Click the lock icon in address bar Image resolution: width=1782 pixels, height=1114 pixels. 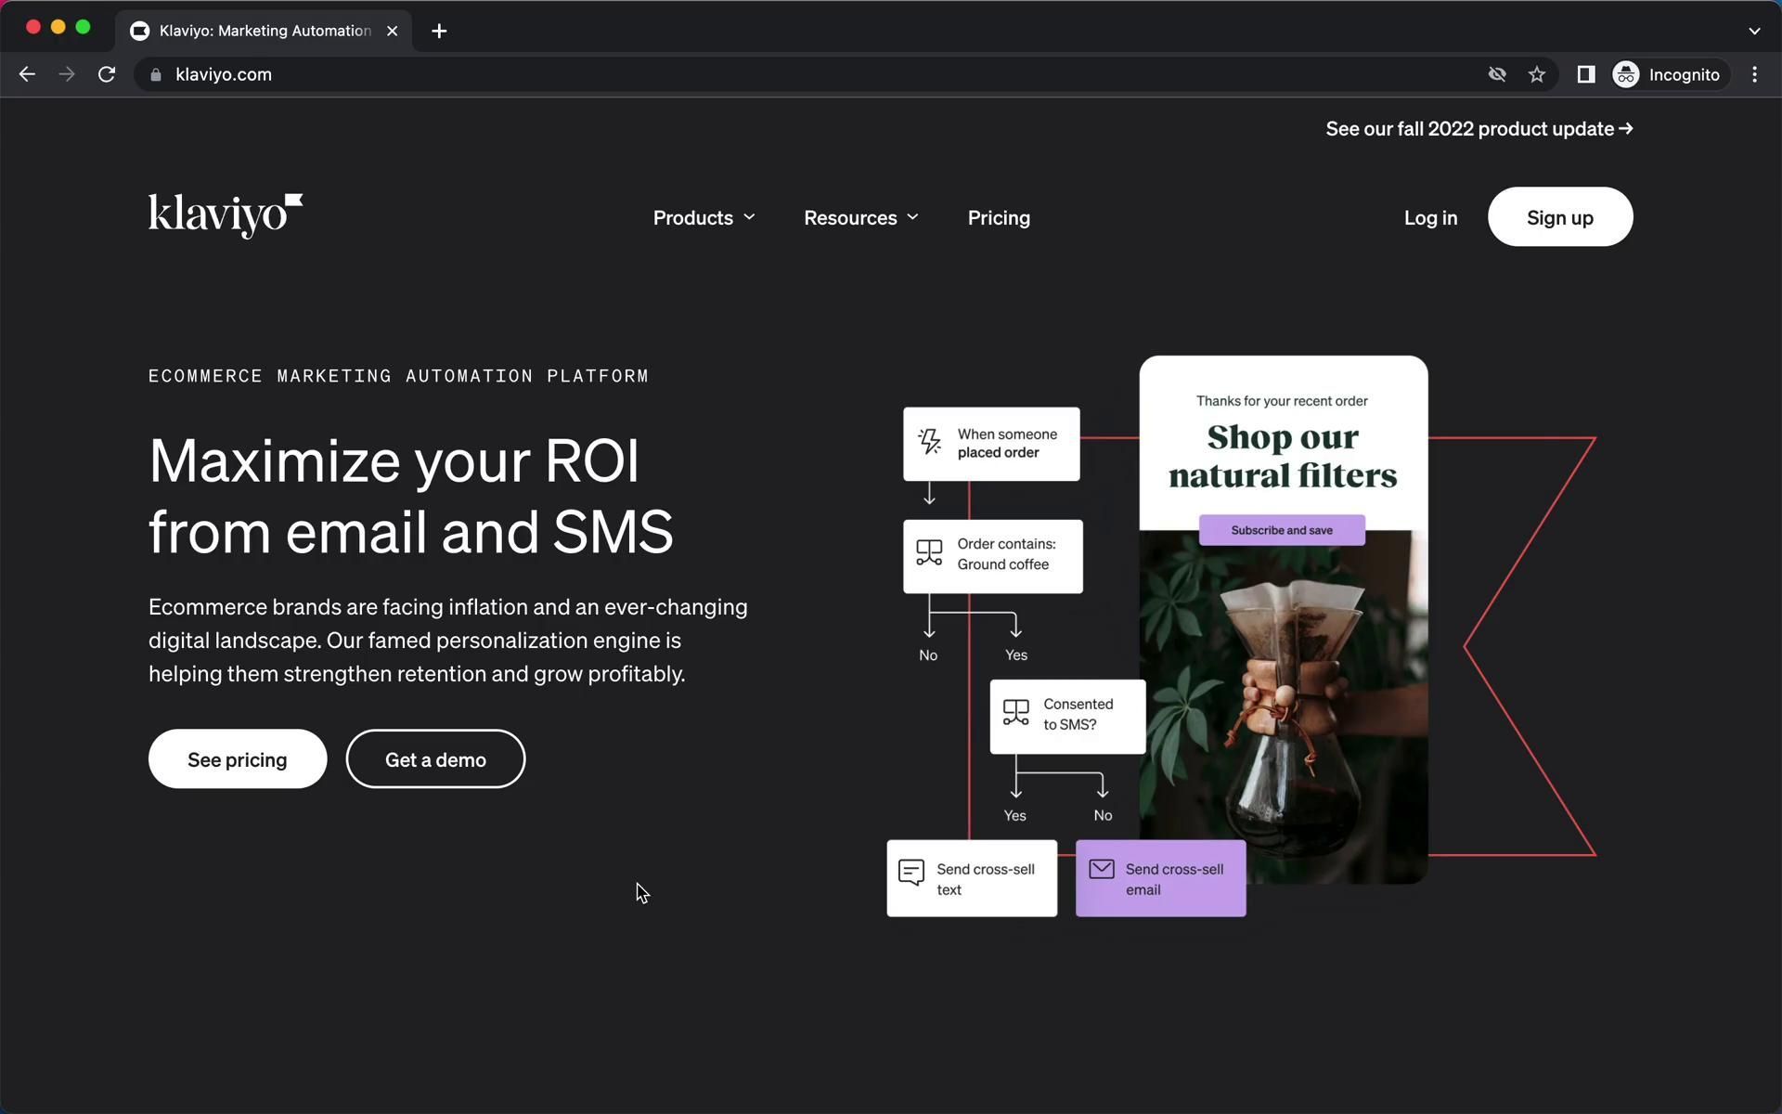[x=156, y=74]
